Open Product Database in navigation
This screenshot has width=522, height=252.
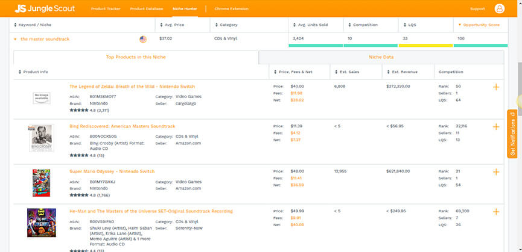tap(147, 8)
